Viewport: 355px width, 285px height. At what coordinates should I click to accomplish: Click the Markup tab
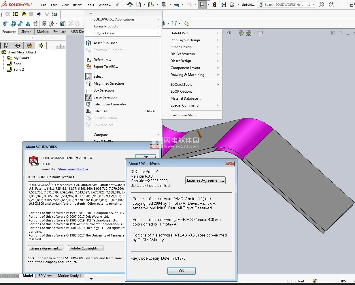(x=43, y=32)
